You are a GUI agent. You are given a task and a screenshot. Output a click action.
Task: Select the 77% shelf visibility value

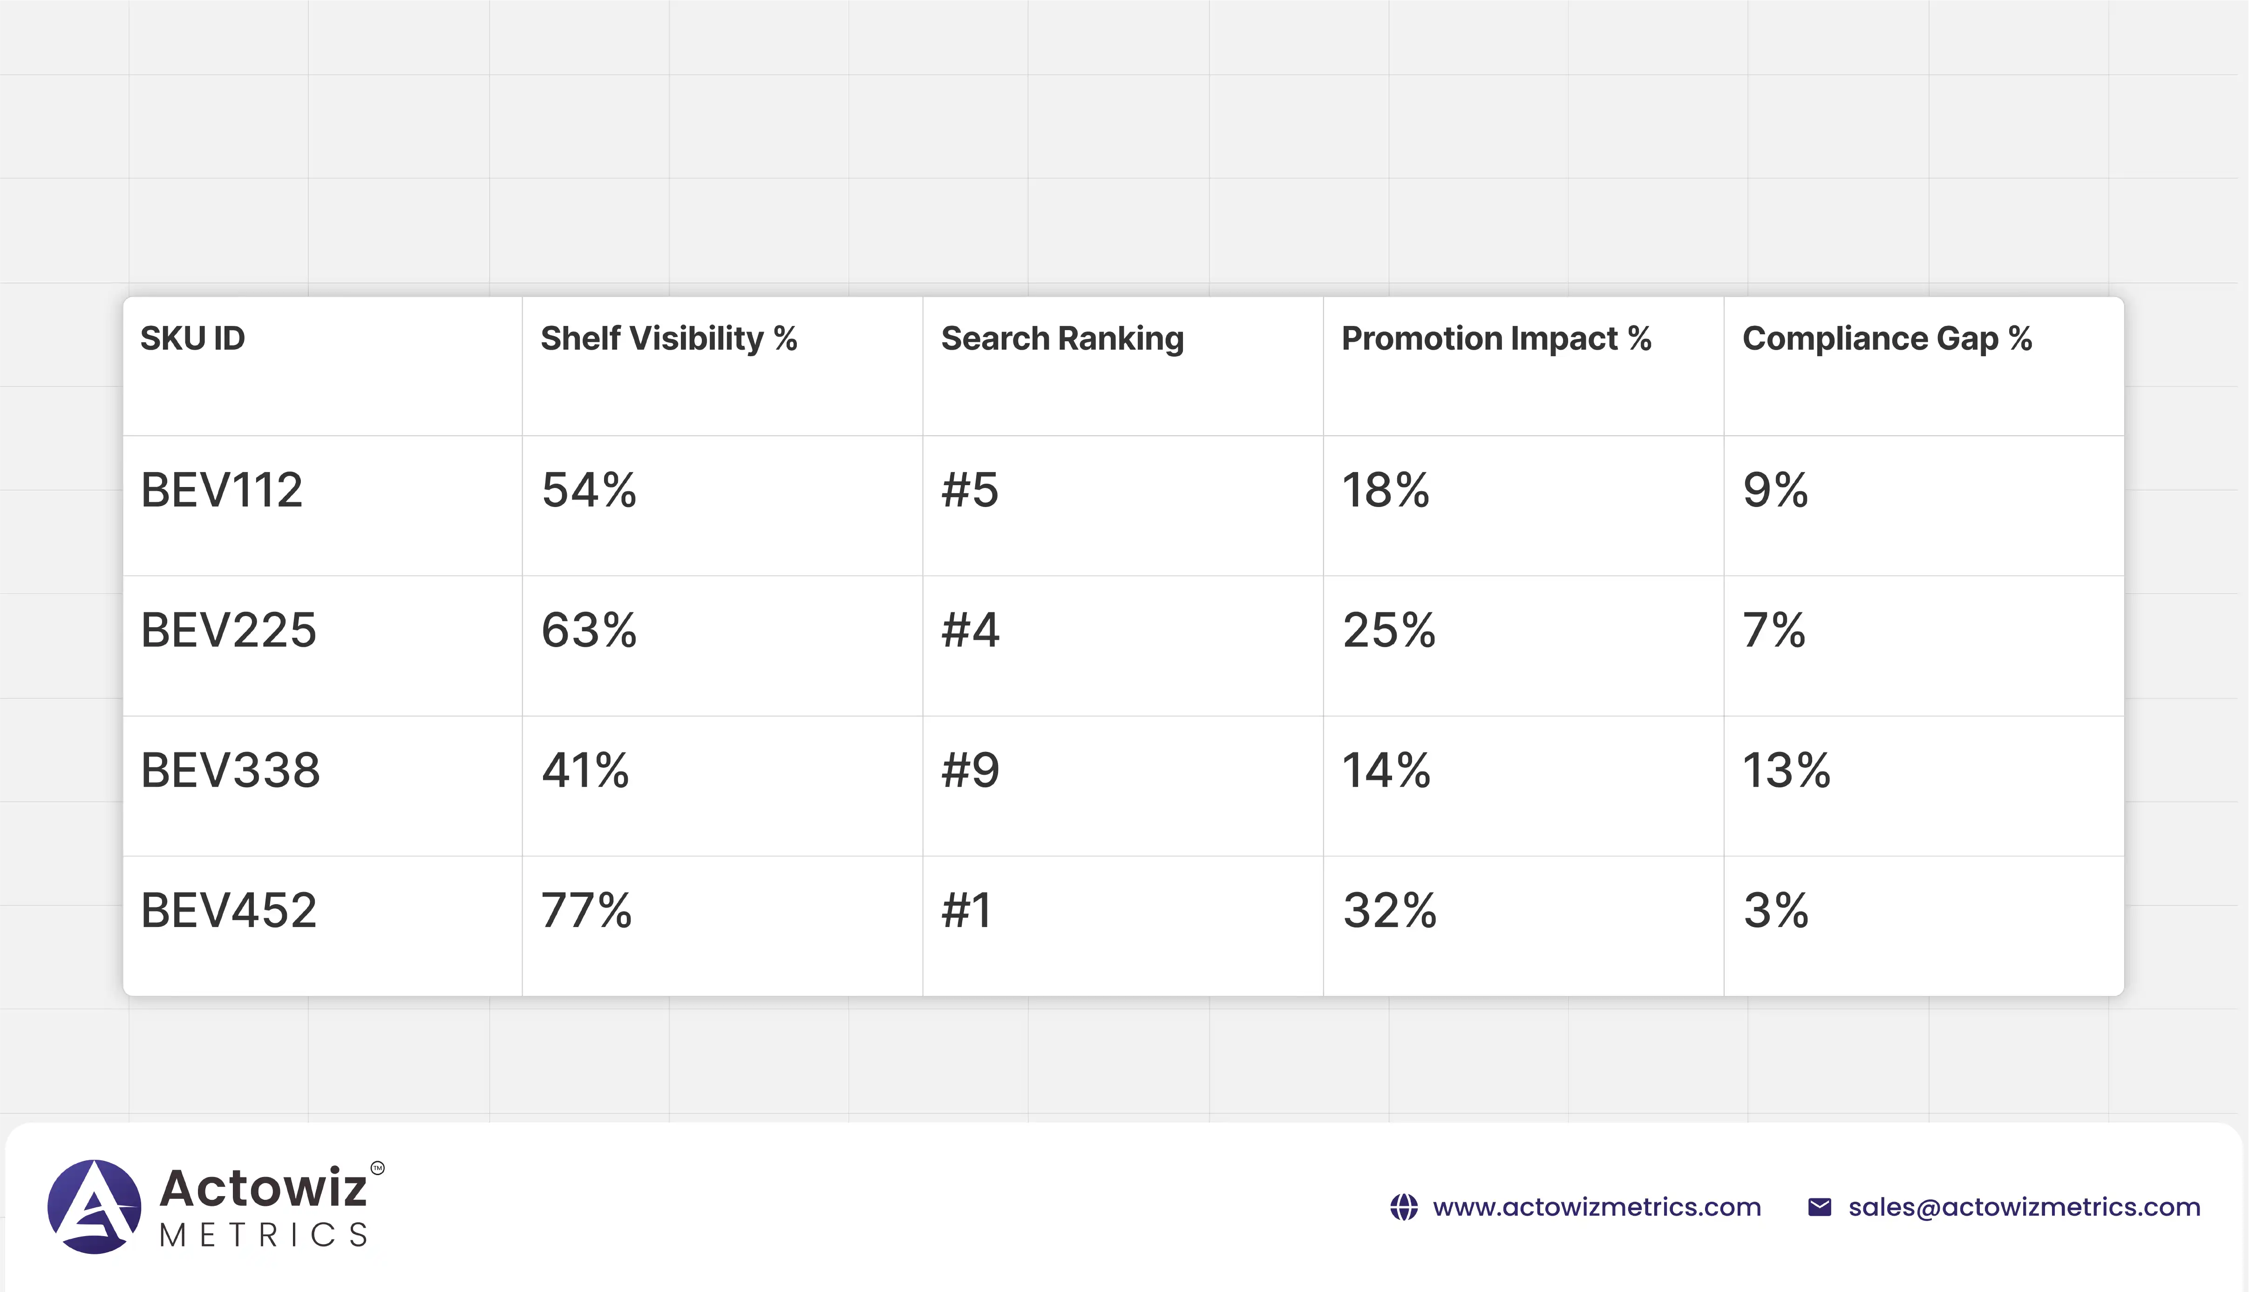pos(587,910)
